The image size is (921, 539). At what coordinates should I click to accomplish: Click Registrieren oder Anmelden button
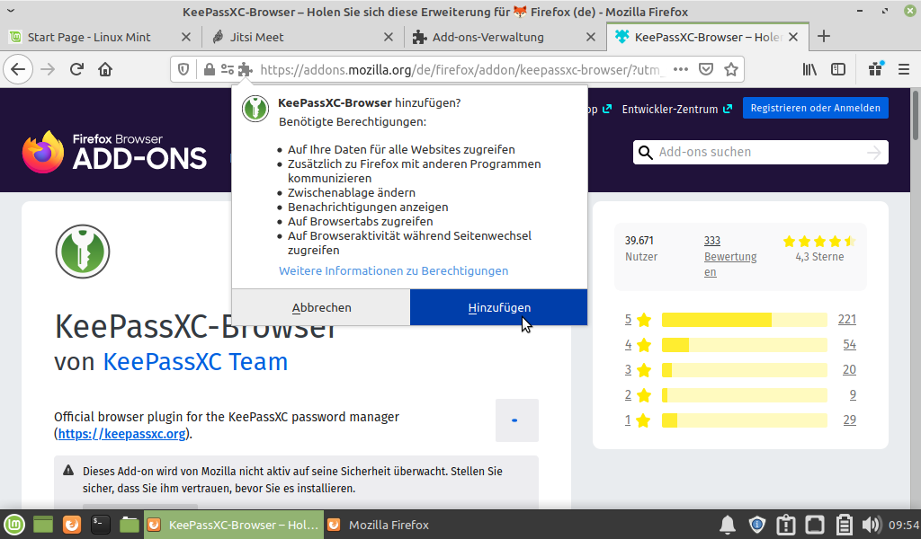[x=815, y=108]
